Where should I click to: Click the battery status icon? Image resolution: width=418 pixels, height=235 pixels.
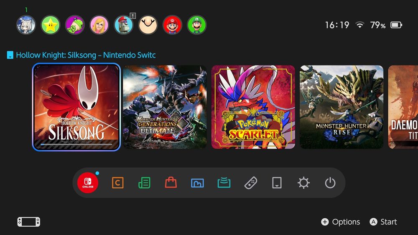tap(396, 25)
